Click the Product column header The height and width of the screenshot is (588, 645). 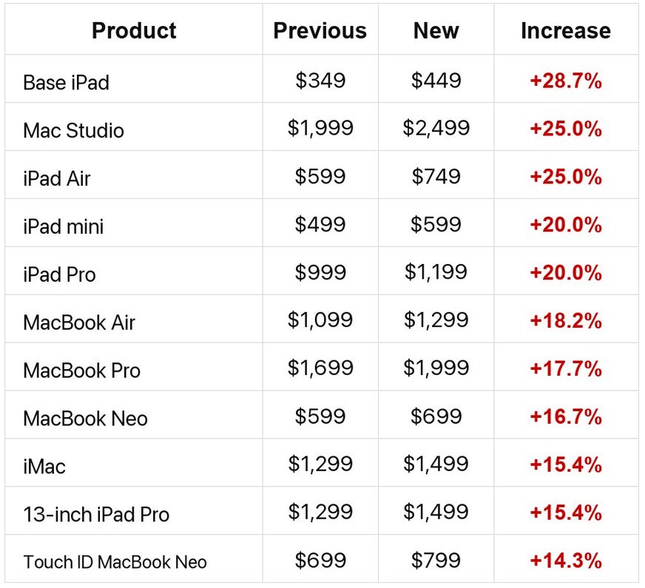coord(134,31)
